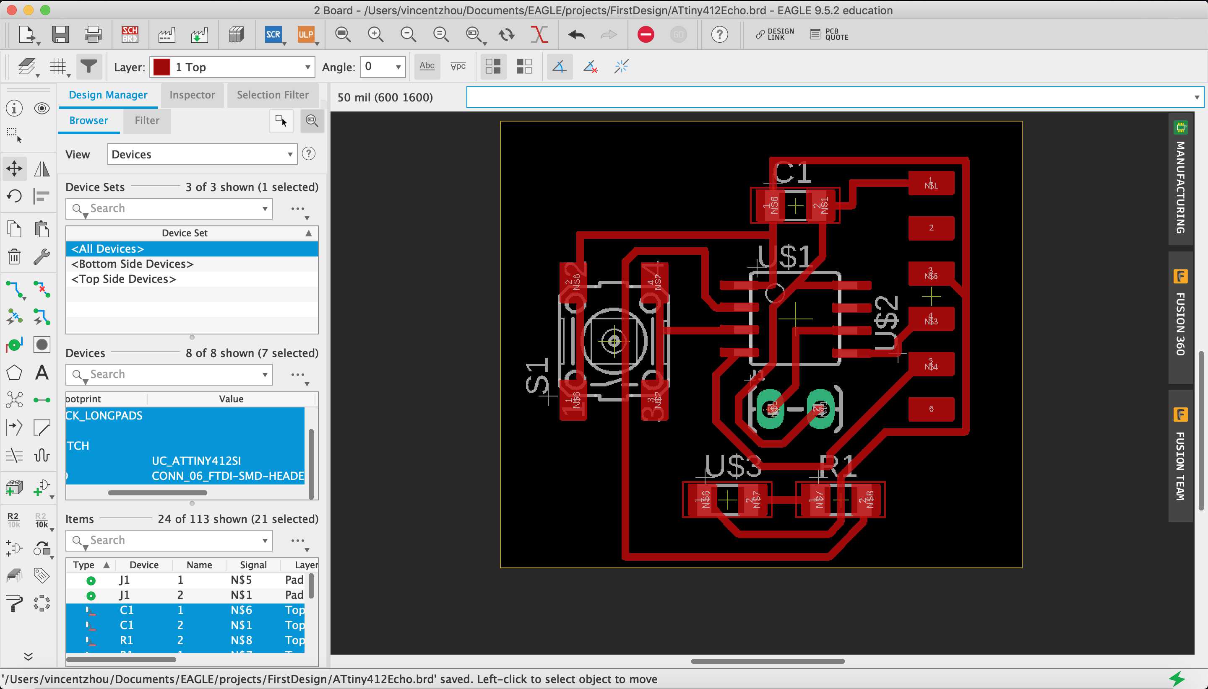The width and height of the screenshot is (1208, 689).
Task: Click the Design Link button
Action: pyautogui.click(x=775, y=34)
